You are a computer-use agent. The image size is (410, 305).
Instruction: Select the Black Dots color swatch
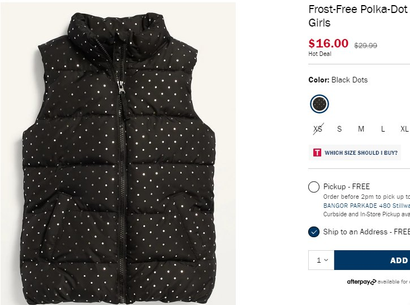point(320,104)
